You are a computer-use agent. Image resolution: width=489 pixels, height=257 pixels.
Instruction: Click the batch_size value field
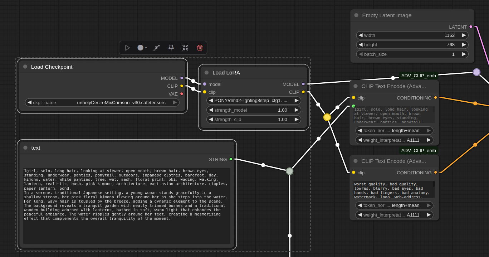coord(411,54)
